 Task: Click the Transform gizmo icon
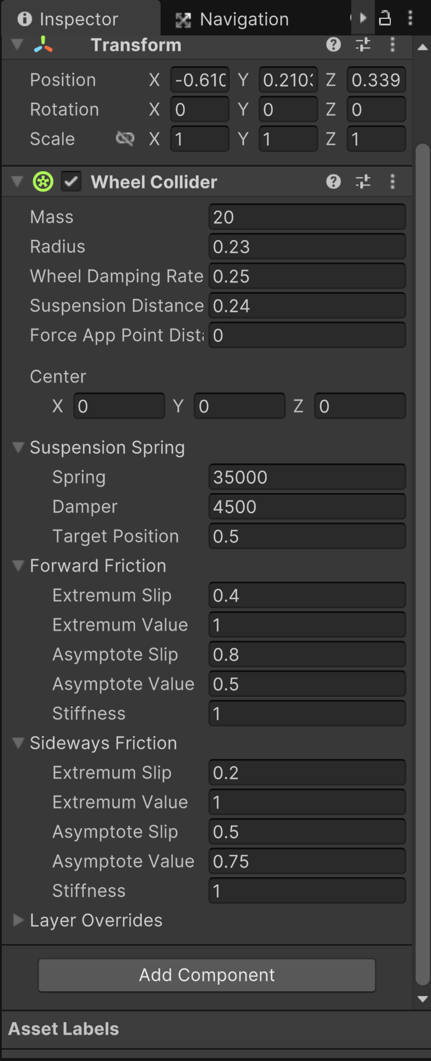43,44
